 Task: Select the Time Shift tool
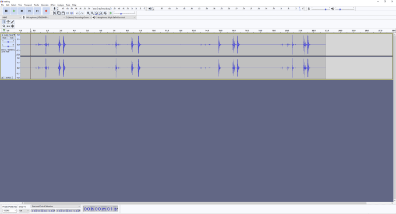click(x=8, y=26)
